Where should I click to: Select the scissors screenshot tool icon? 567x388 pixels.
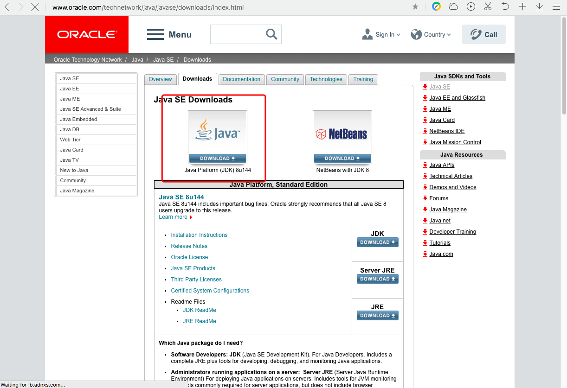[488, 6]
